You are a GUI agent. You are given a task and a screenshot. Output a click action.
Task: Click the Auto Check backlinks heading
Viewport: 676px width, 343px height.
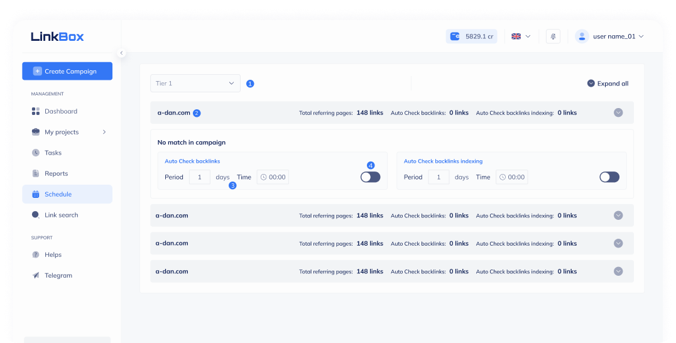(x=192, y=161)
